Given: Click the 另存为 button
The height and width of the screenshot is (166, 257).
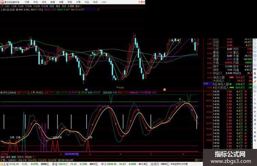Looking at the screenshot, I should tap(20, 157).
